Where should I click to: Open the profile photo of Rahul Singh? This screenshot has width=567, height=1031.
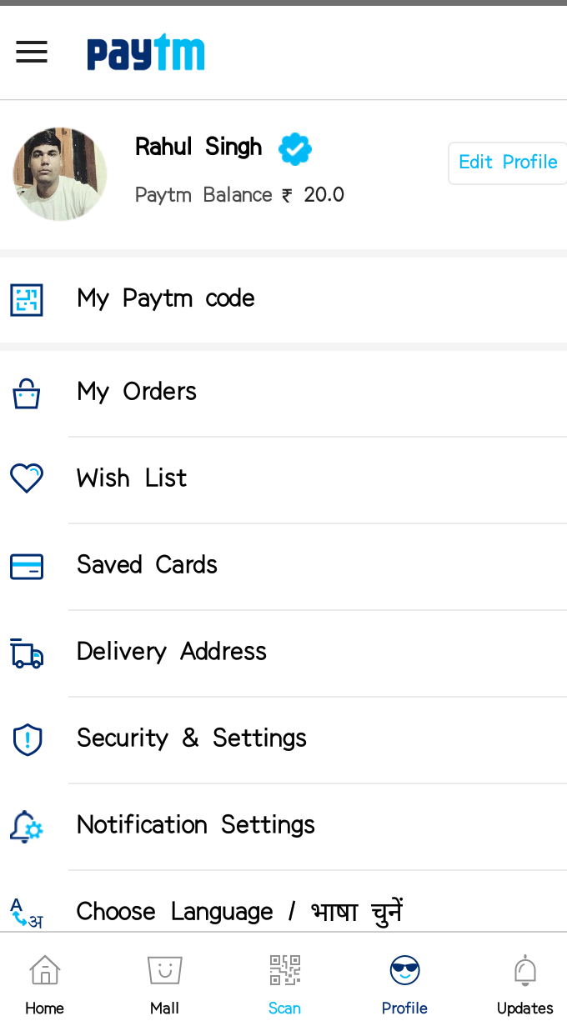pyautogui.click(x=60, y=174)
